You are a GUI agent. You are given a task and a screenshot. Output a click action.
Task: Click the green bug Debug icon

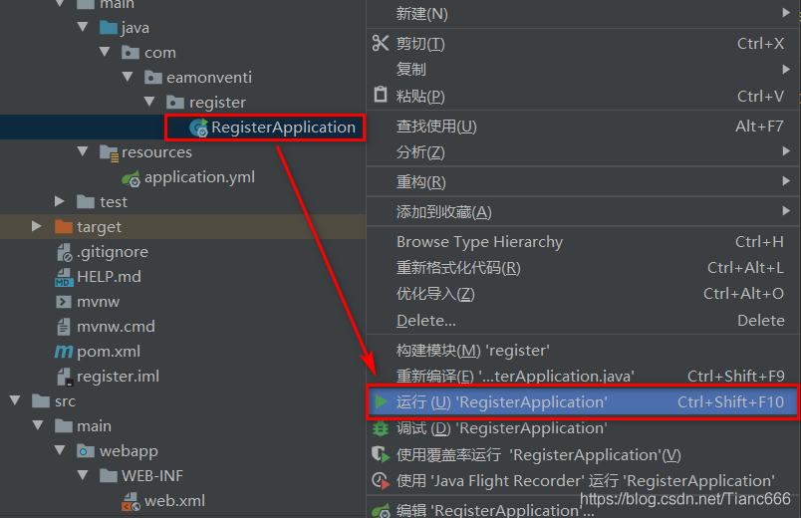[x=381, y=428]
